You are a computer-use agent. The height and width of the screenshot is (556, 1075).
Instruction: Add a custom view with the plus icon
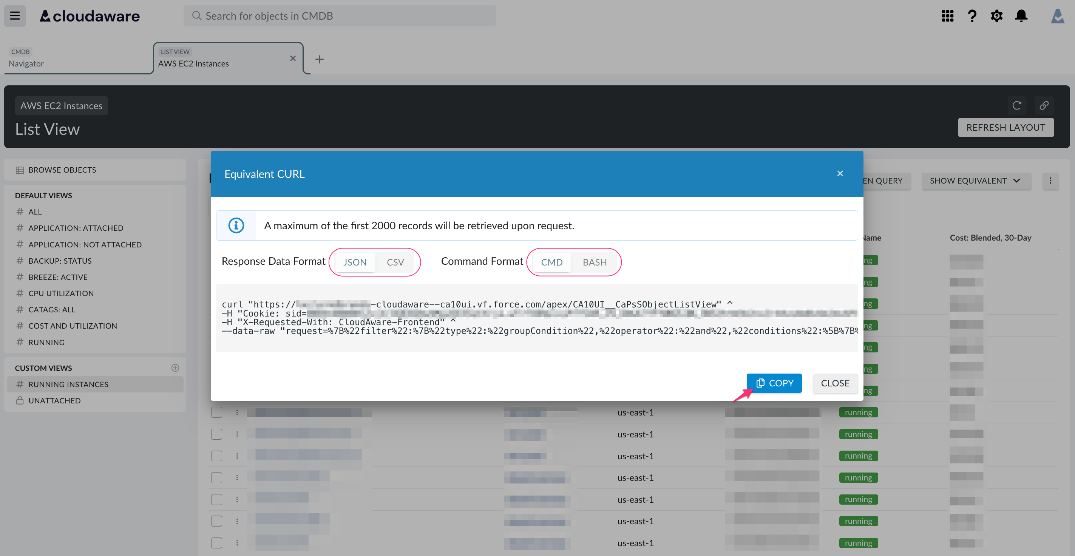pos(175,368)
